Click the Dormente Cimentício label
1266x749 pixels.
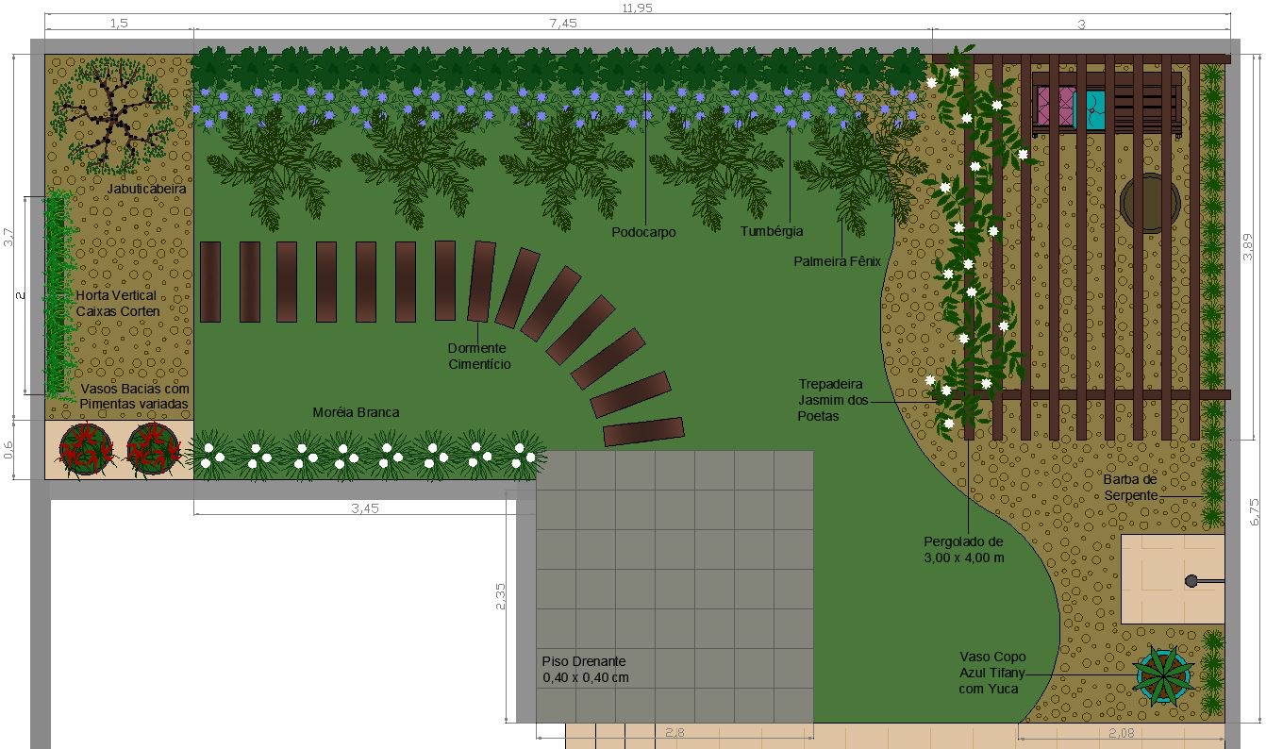479,356
